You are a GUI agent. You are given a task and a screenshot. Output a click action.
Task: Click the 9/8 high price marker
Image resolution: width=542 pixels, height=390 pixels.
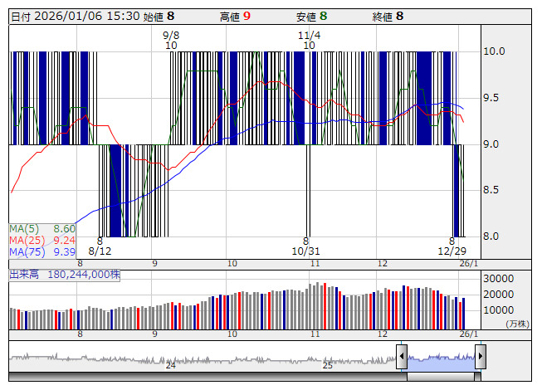[x=171, y=36]
